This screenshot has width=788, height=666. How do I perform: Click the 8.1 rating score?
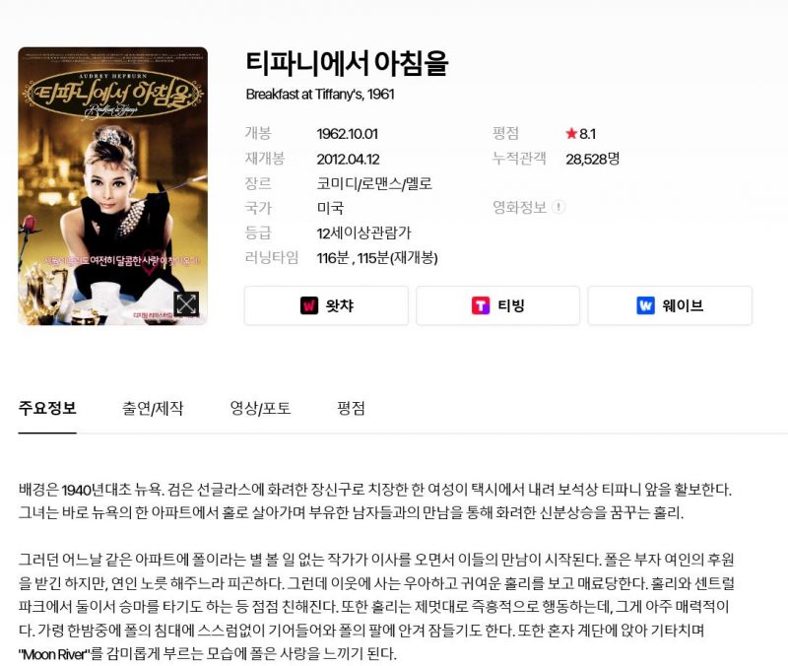tap(587, 134)
